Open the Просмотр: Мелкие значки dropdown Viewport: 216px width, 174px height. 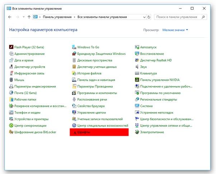175,30
